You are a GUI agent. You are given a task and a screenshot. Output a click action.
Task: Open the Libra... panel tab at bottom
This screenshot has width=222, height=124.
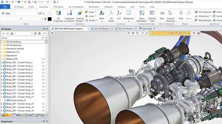(29, 115)
